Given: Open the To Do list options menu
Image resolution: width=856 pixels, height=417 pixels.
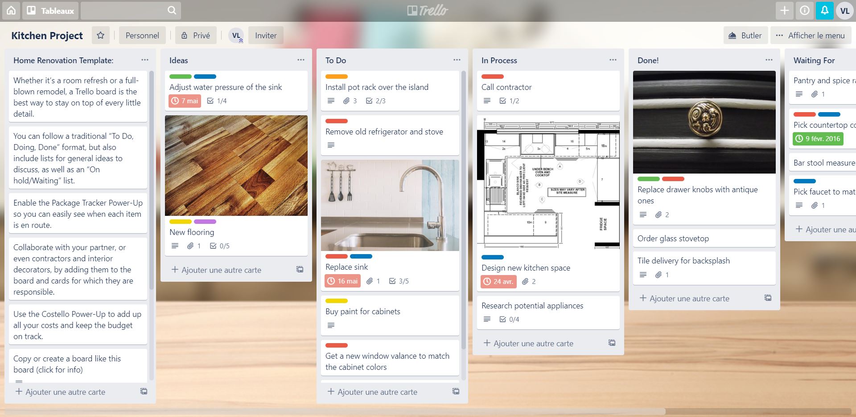Looking at the screenshot, I should pyautogui.click(x=456, y=60).
